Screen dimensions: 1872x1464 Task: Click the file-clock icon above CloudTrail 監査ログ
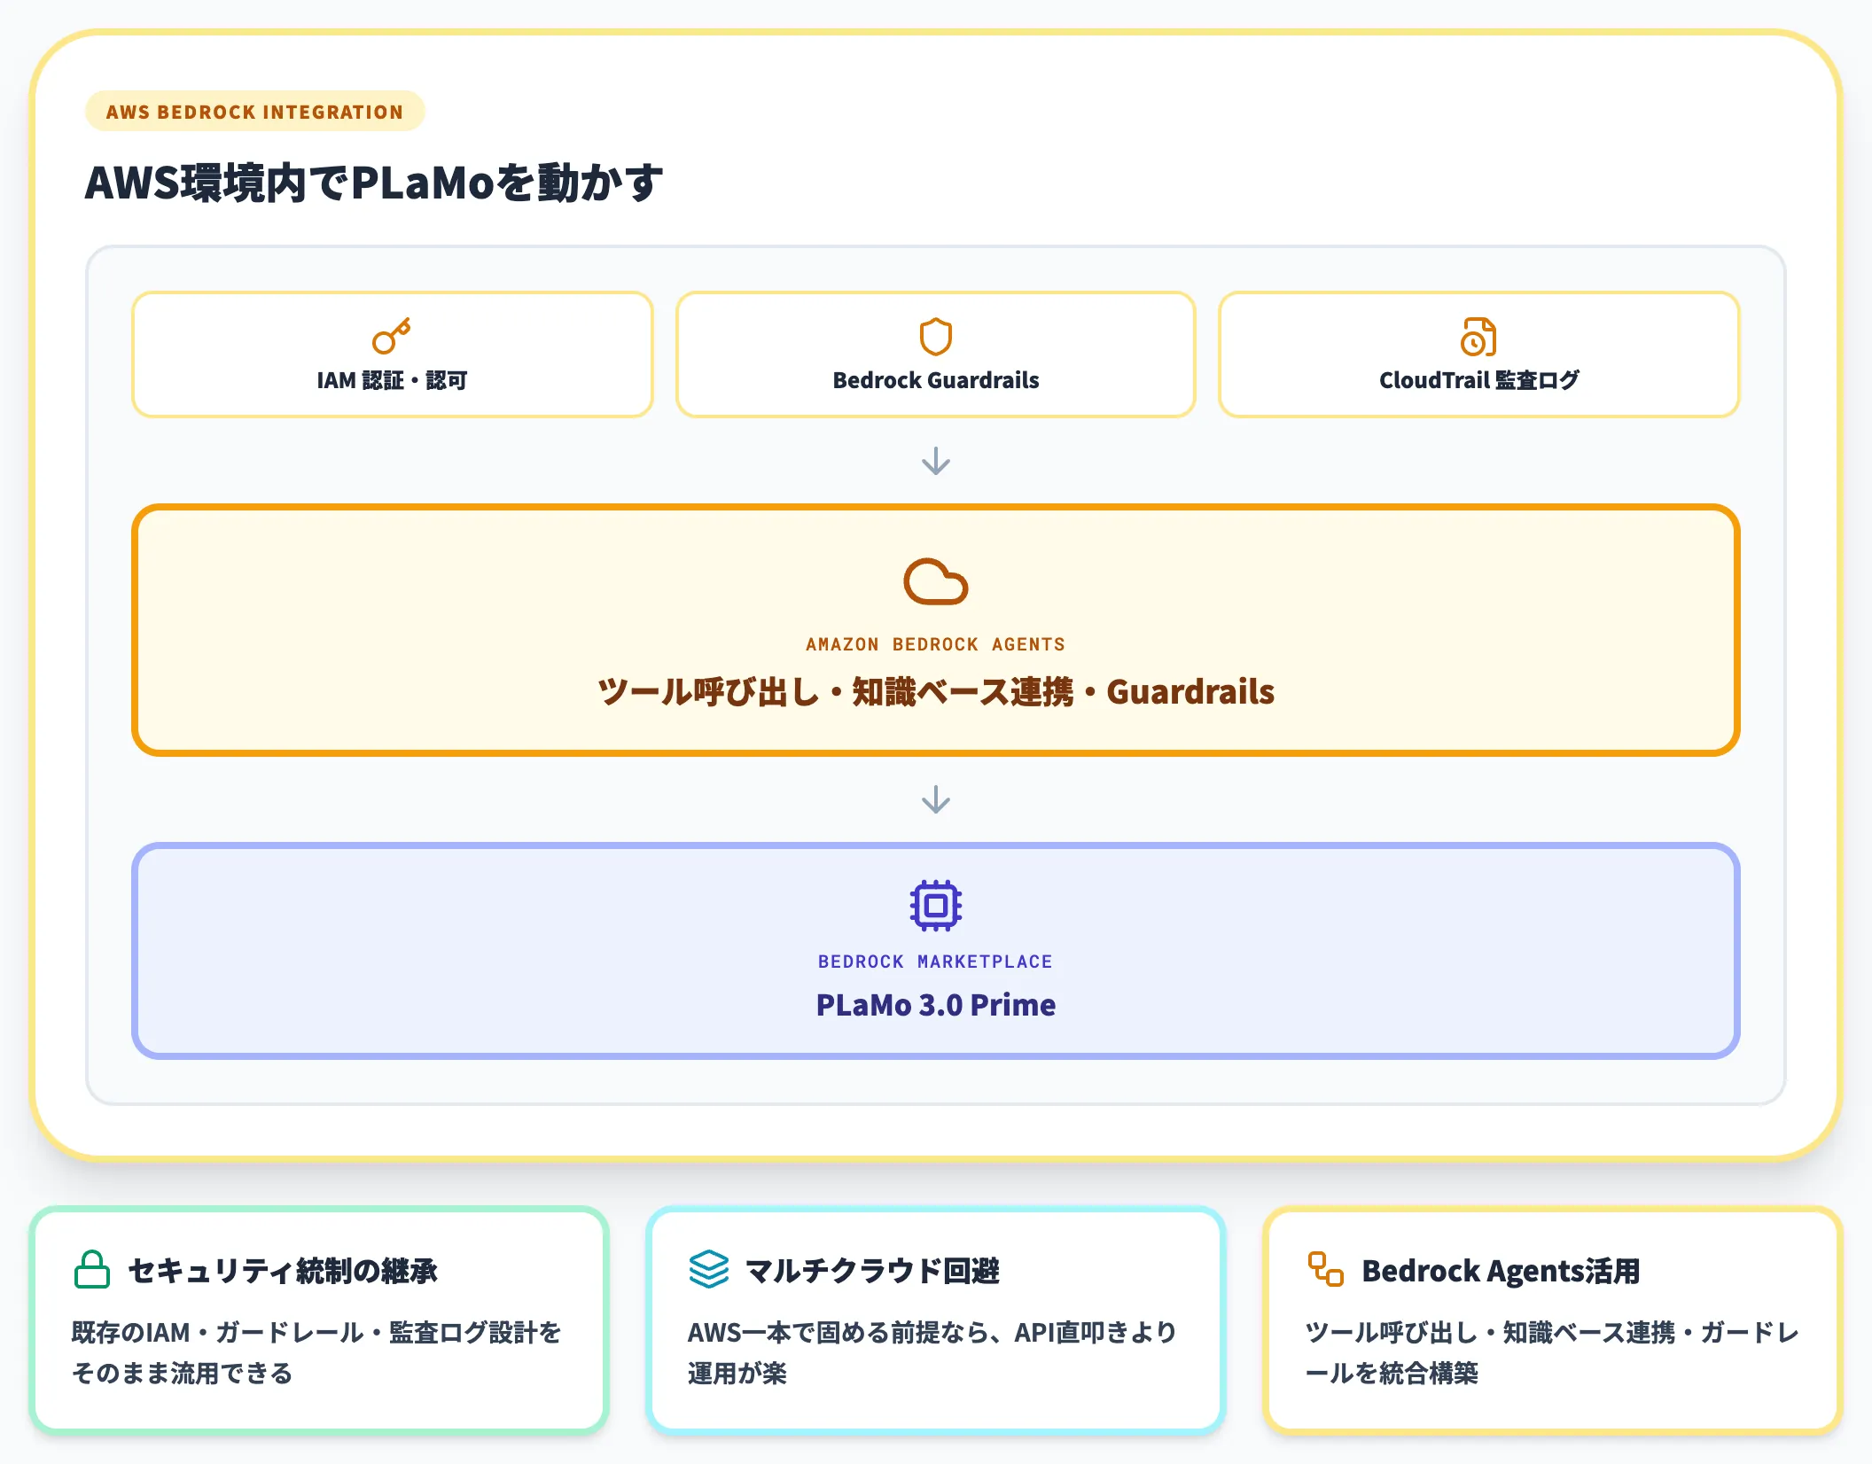[1478, 336]
